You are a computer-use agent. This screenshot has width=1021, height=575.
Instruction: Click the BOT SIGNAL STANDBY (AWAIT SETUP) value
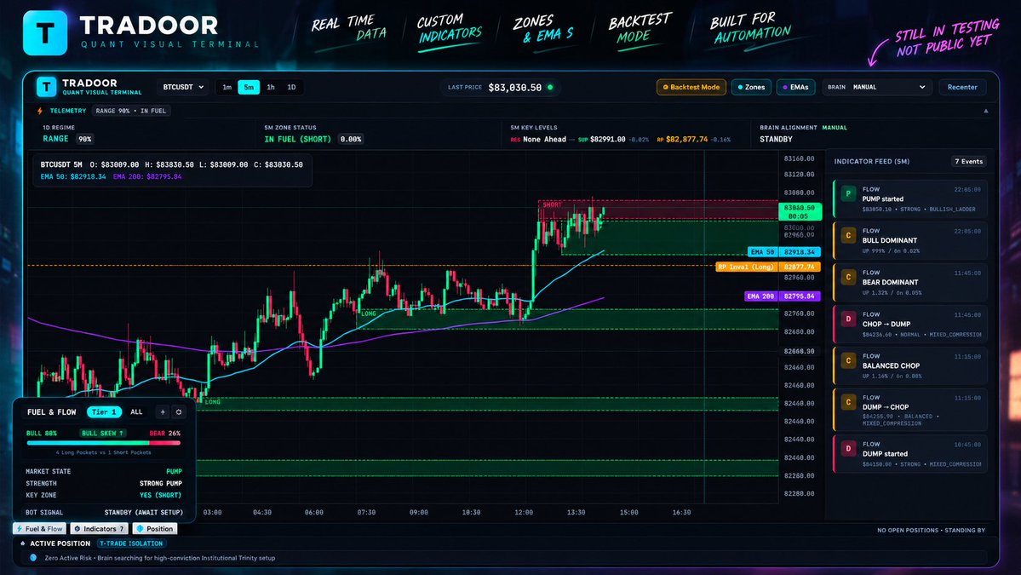[143, 513]
